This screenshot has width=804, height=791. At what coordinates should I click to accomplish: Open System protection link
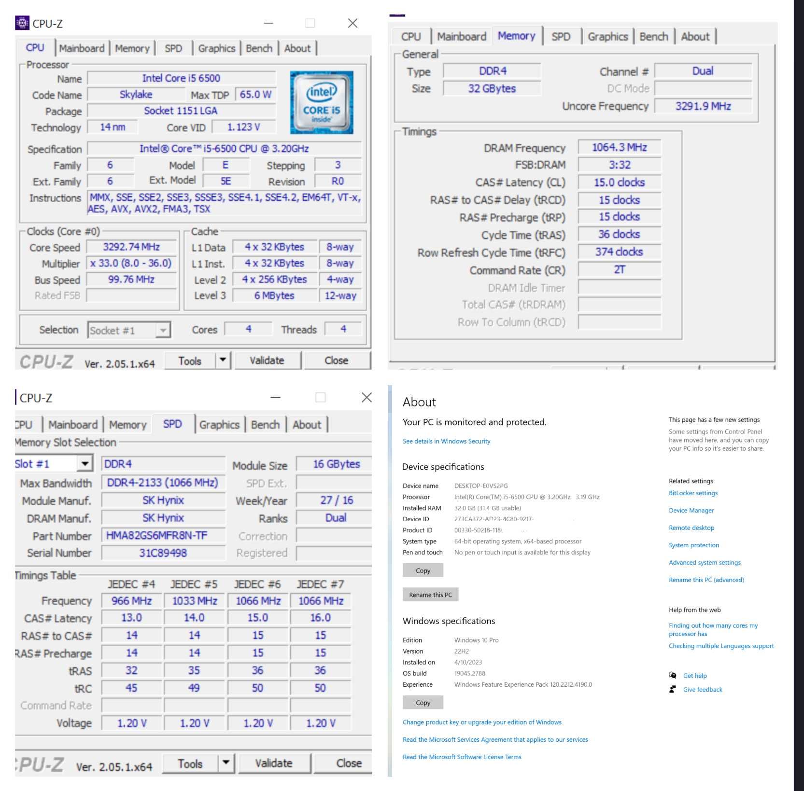(694, 545)
